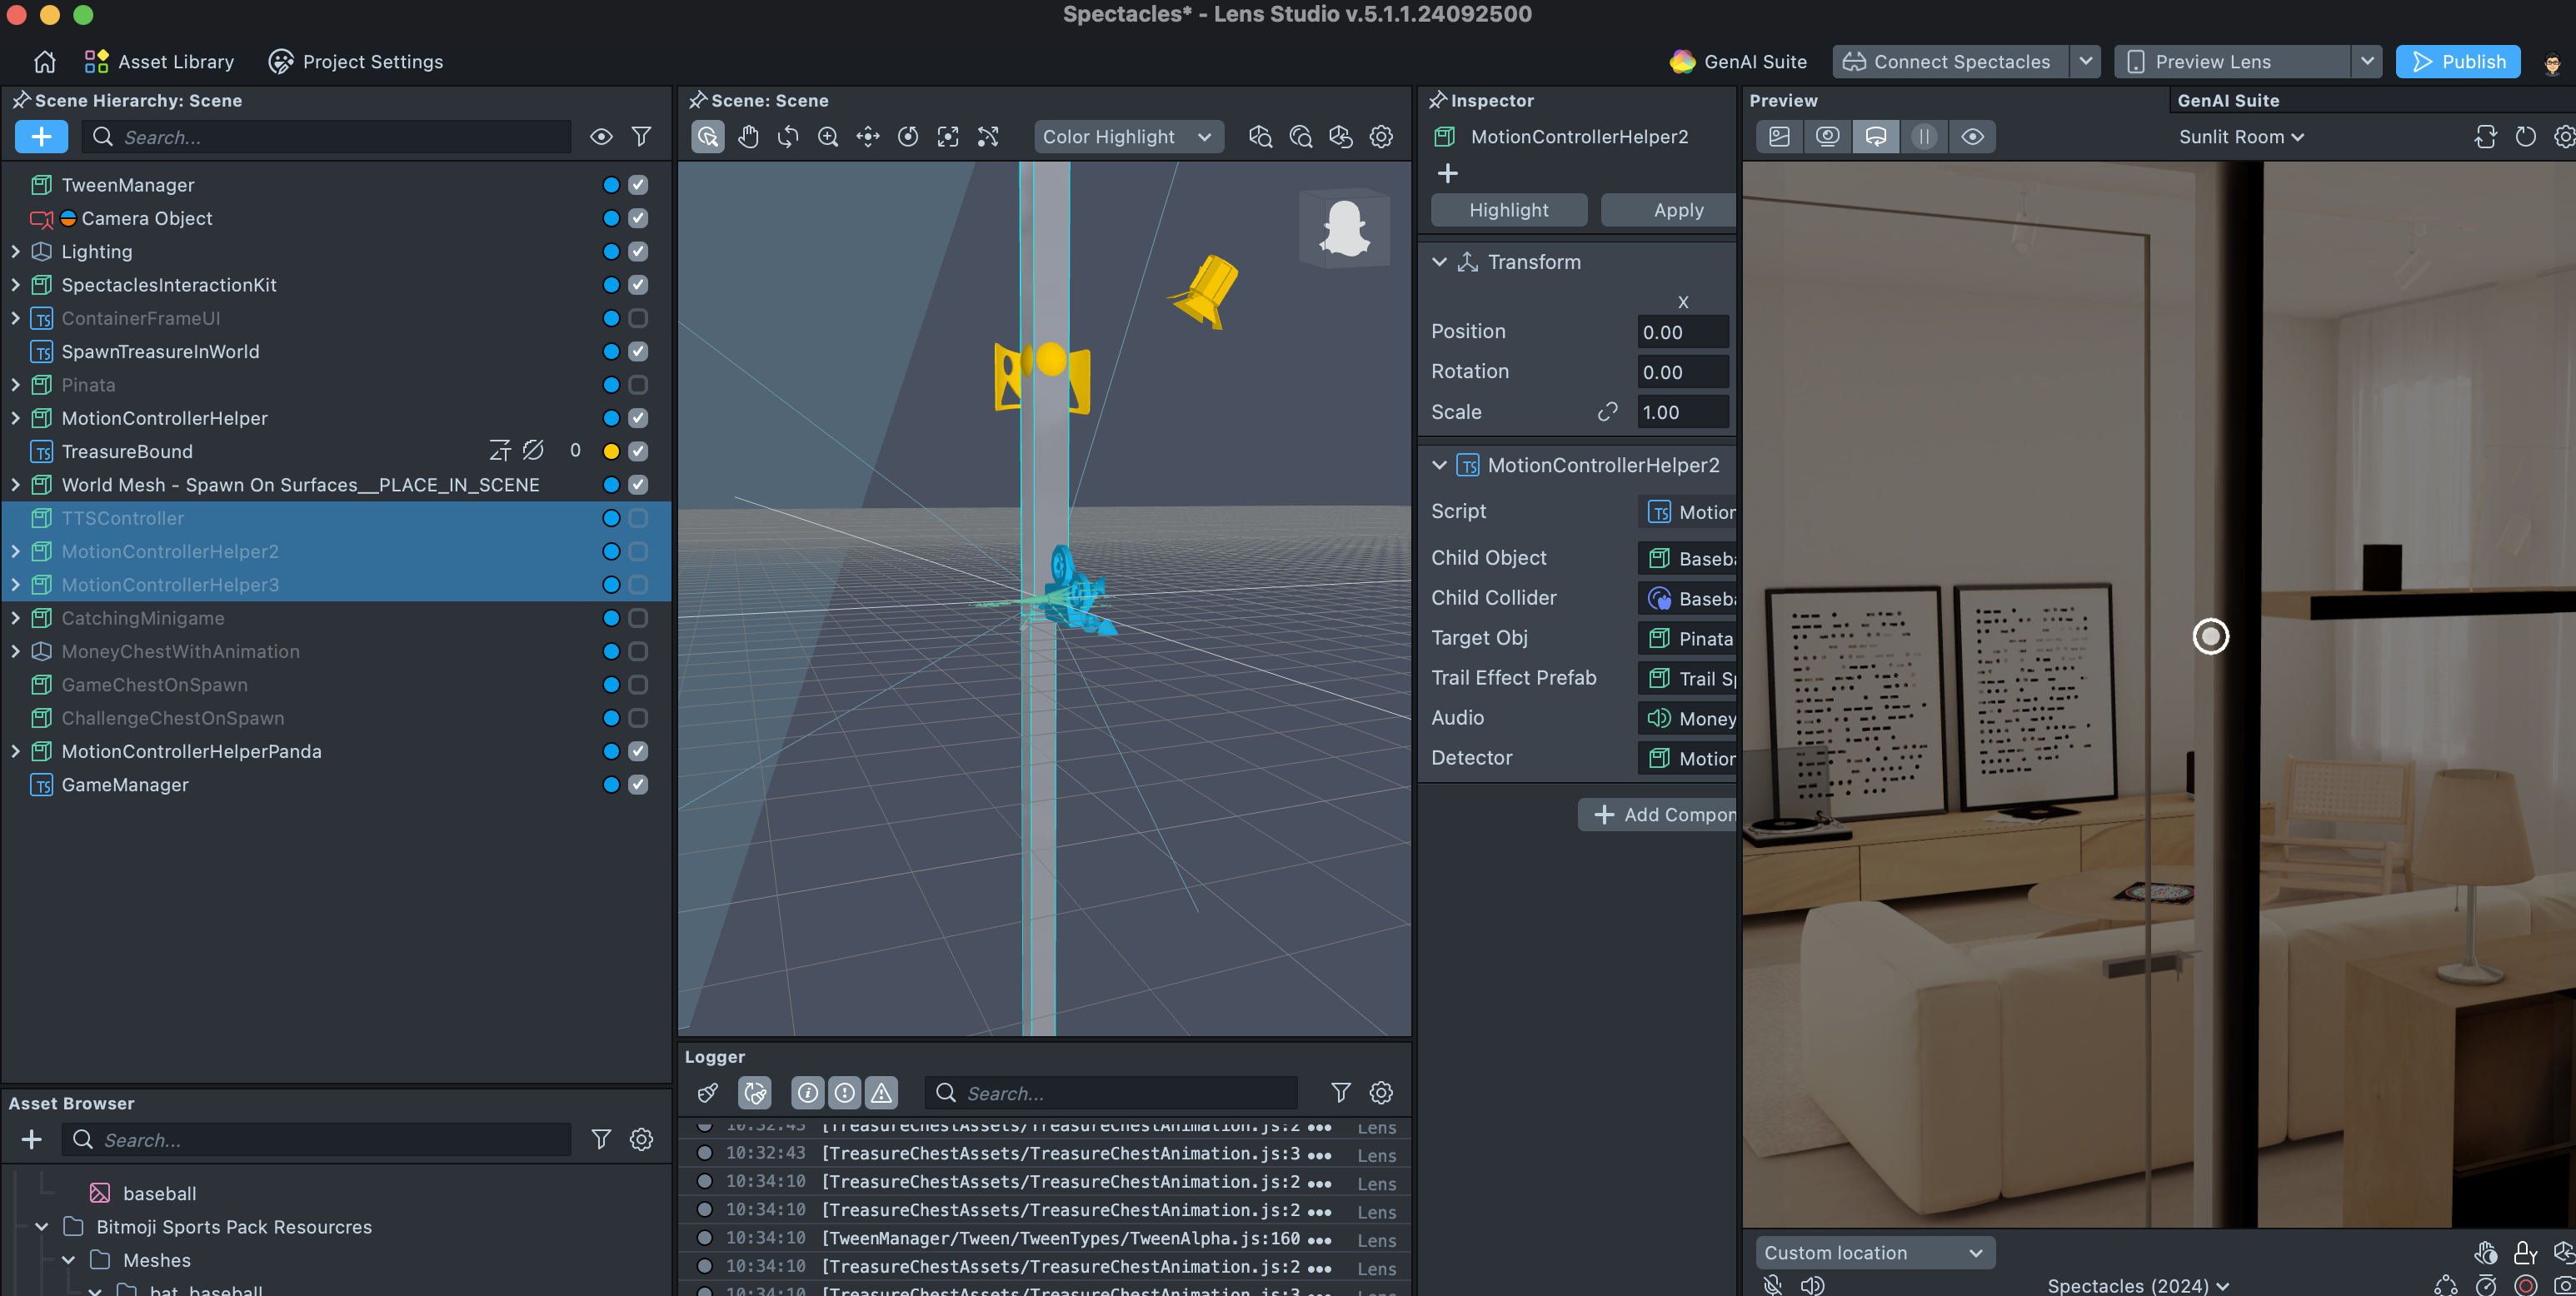Toggle warning filter in Logger
The height and width of the screenshot is (1296, 2576).
(x=881, y=1093)
